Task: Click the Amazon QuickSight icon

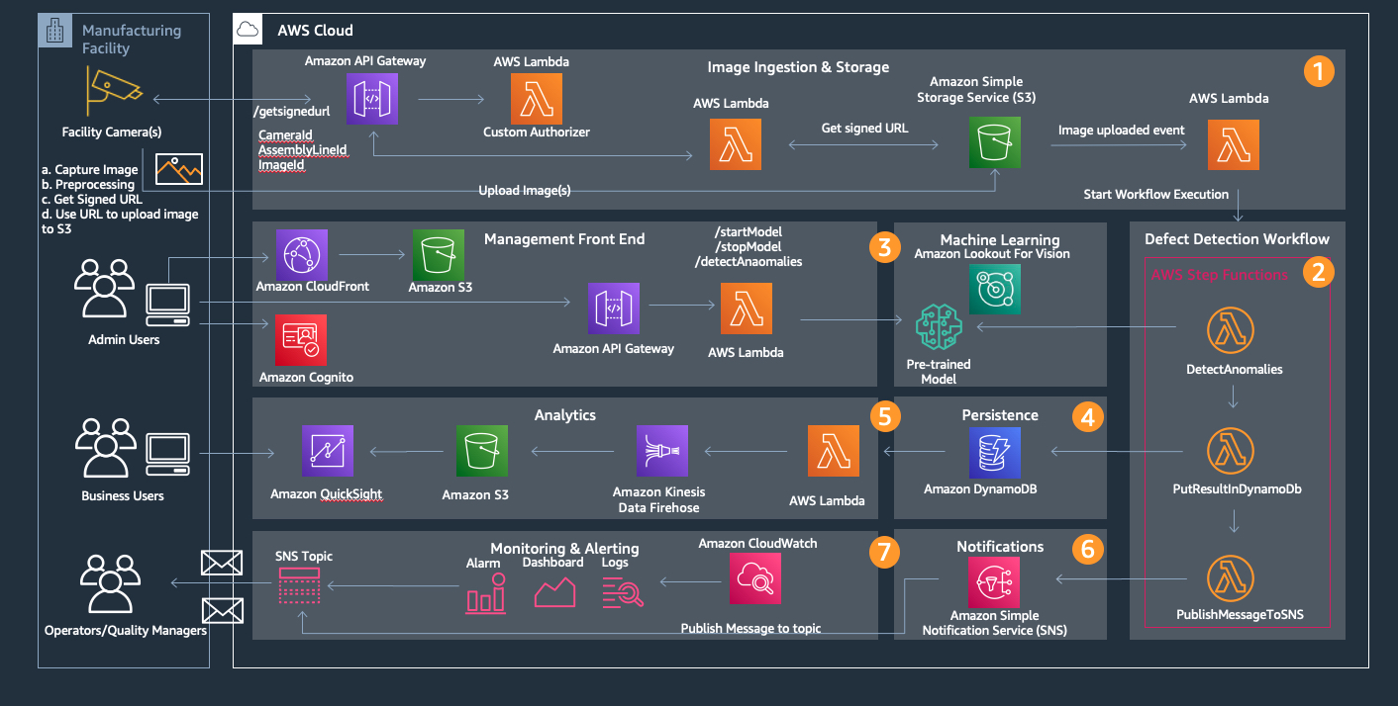Action: [x=327, y=452]
